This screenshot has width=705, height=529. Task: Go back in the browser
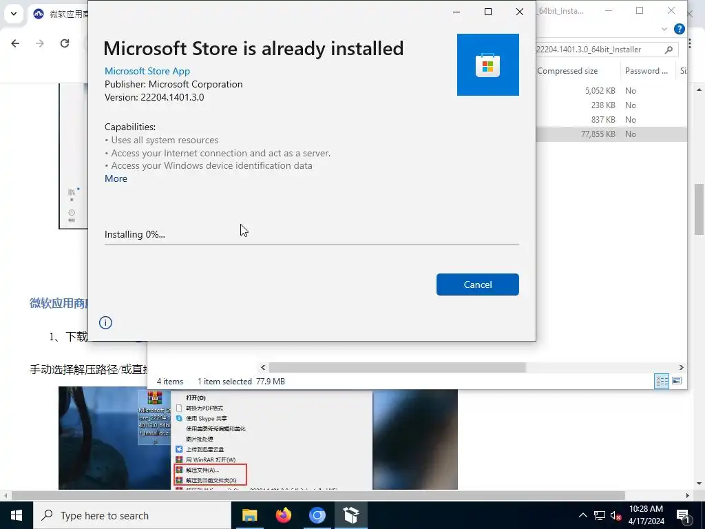coord(15,43)
